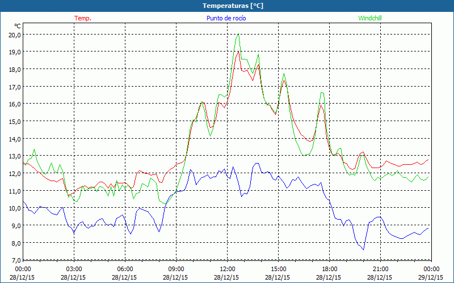Viewport: 454px width, 283px height.
Task: Click the 06:00 time label
Action: tap(125, 269)
